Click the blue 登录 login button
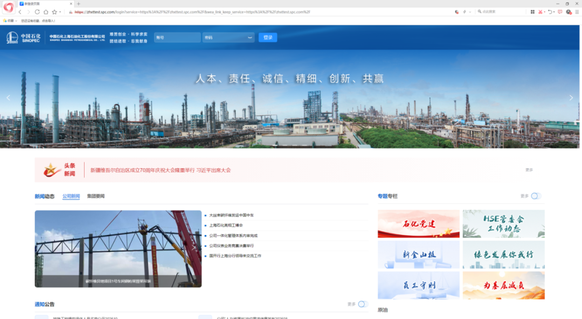The height and width of the screenshot is (319, 582). pos(268,38)
